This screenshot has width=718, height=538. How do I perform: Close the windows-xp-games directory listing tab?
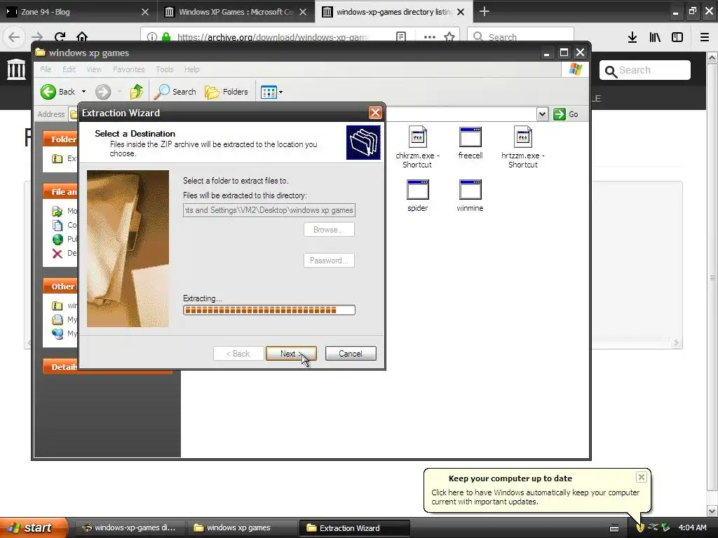click(x=461, y=12)
